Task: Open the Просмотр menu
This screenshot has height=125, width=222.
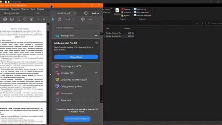Action: [x=15, y=9]
